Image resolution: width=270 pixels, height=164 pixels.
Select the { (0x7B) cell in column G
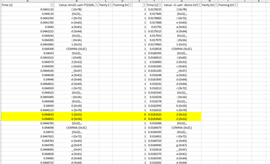point(182,9)
